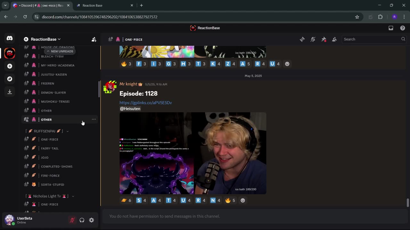Click Mr knight message avatar

click(110, 87)
